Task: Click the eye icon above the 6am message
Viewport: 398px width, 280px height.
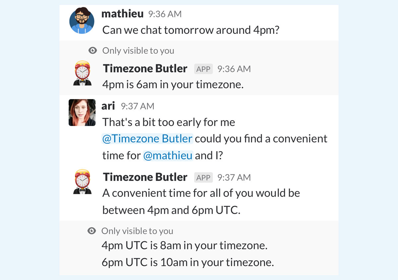Action: tap(93, 51)
